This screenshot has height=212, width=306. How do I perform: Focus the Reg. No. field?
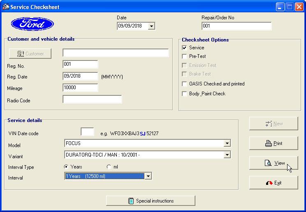pos(80,64)
